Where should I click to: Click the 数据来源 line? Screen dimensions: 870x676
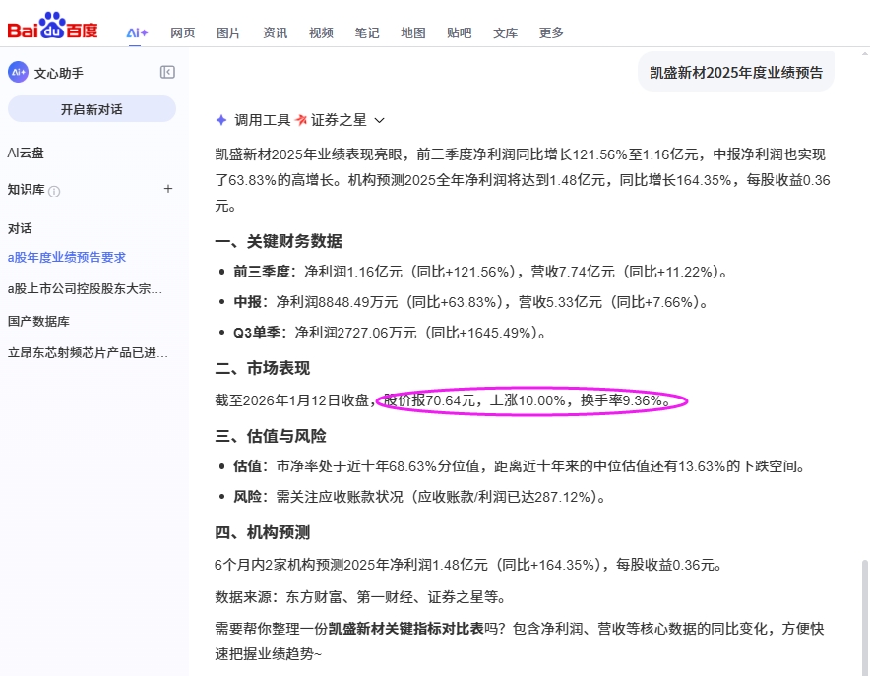(x=360, y=597)
